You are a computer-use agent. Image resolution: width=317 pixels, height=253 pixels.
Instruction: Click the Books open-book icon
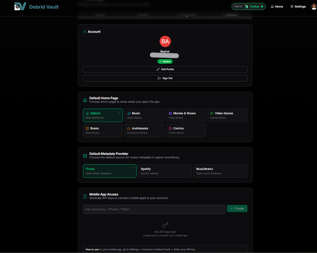[87, 129]
